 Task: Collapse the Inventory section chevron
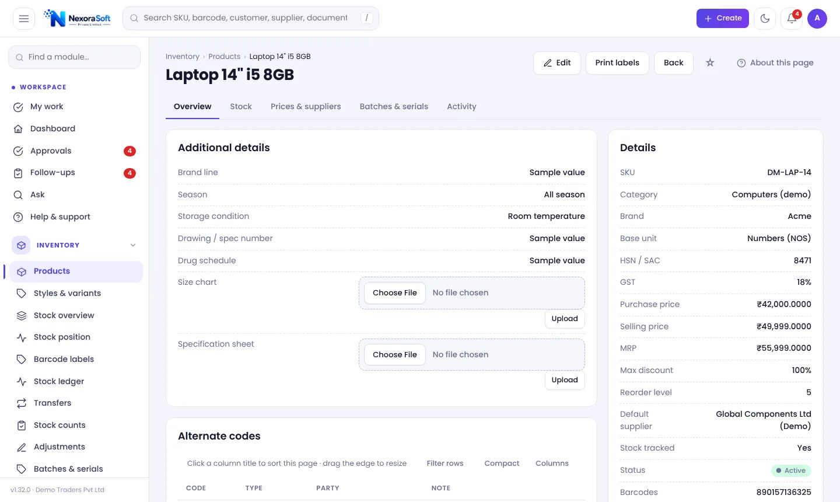coord(133,245)
